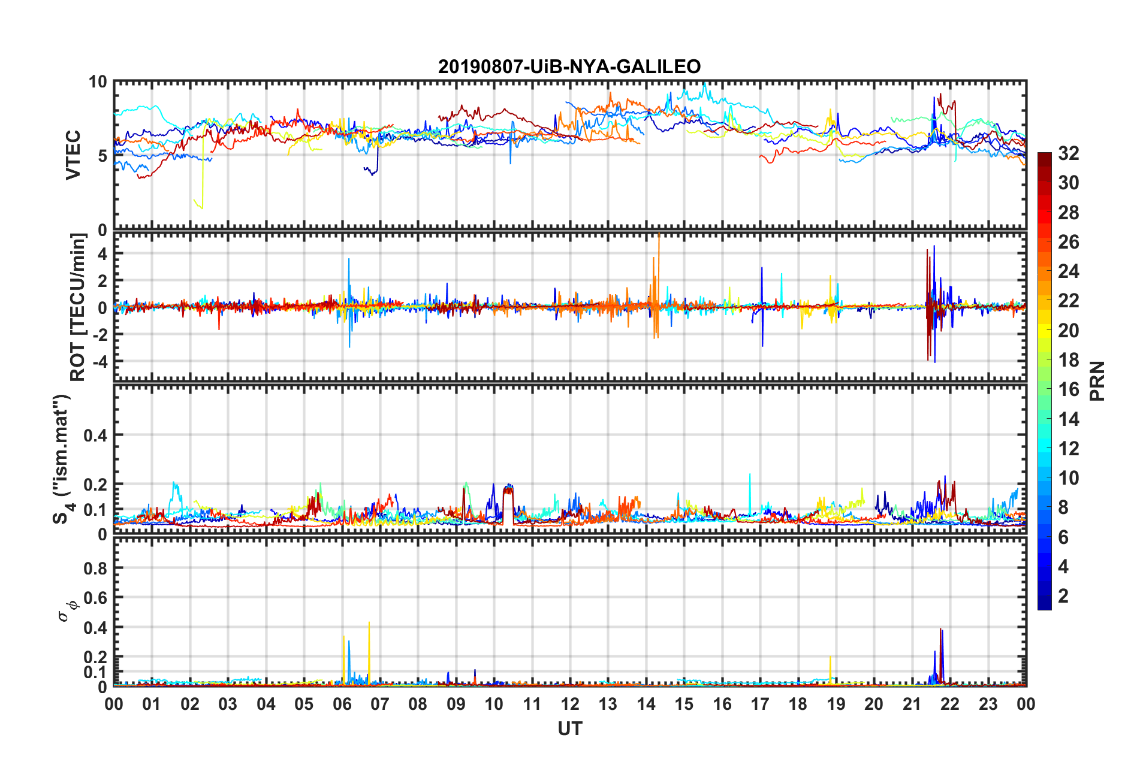This screenshot has height=762, width=1140.
Task: Click UT axis hour label "18"
Action: [798, 704]
